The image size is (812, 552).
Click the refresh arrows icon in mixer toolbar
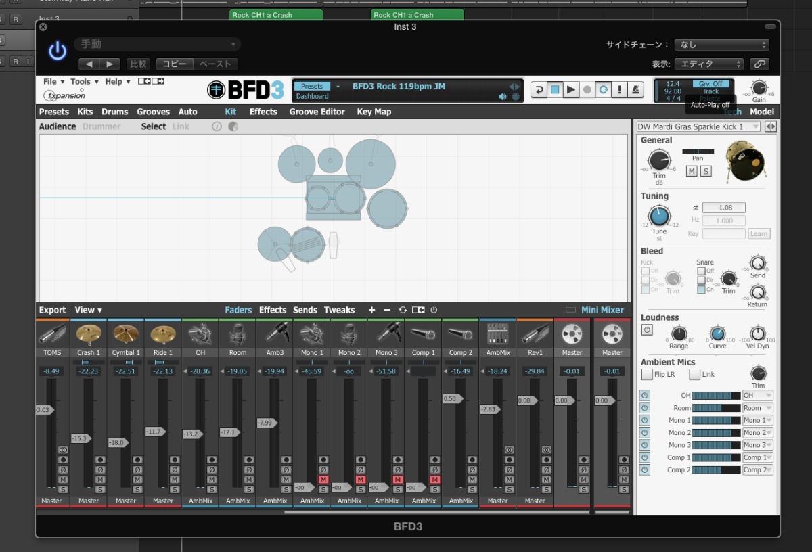point(403,310)
